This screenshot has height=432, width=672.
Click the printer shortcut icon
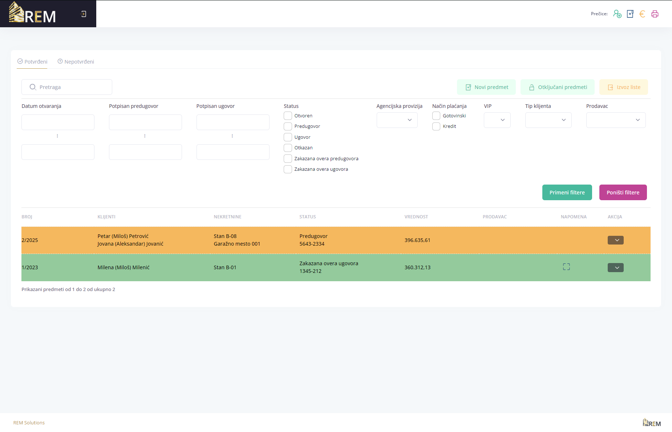(655, 14)
